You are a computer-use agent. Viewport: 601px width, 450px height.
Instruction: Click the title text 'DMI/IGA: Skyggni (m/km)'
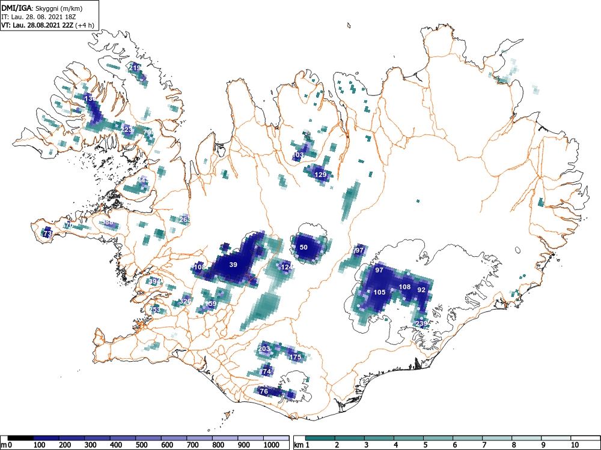click(42, 8)
